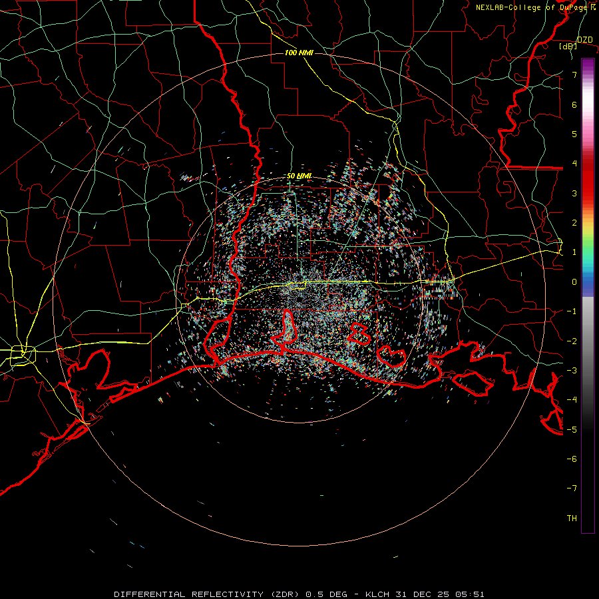This screenshot has height=599, width=599.
Task: Click the 7 value on the color scale
Action: pyautogui.click(x=574, y=75)
